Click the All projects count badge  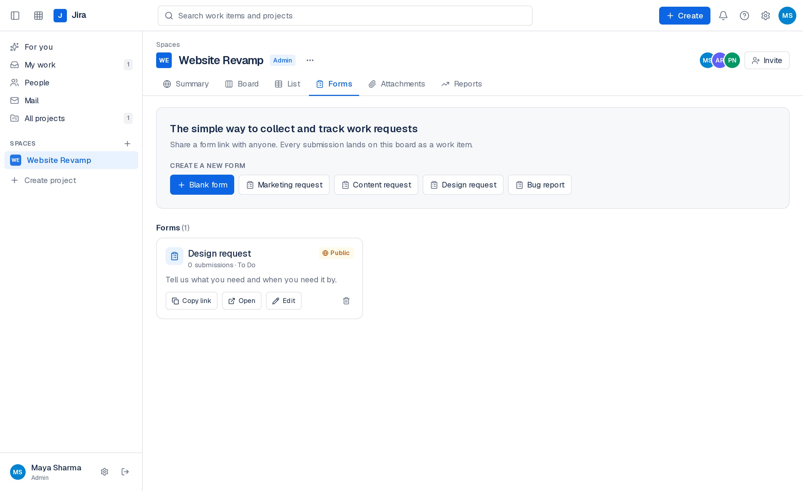click(128, 118)
